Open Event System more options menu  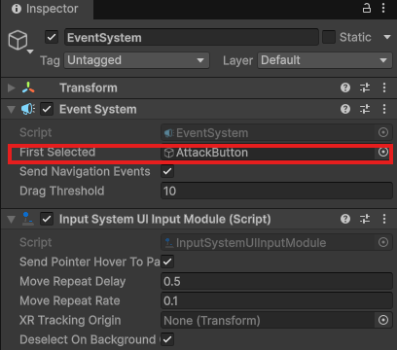pyautogui.click(x=384, y=109)
